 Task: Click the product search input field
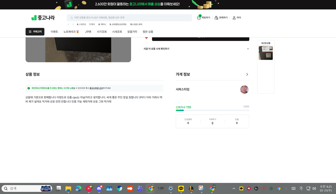130,18
